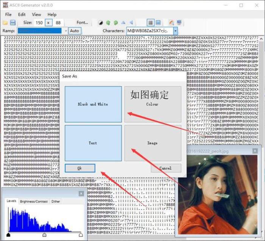Click the black and white circle toolbar icon
The image size is (265, 241).
click(100, 23)
